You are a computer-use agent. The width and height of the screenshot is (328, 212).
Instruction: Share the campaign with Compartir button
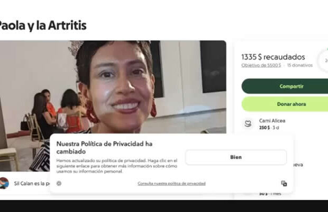[x=285, y=86]
